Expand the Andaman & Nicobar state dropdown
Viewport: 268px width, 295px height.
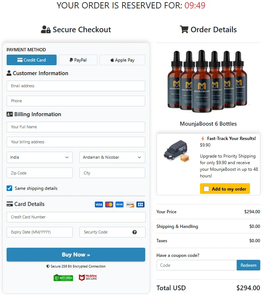pos(112,157)
